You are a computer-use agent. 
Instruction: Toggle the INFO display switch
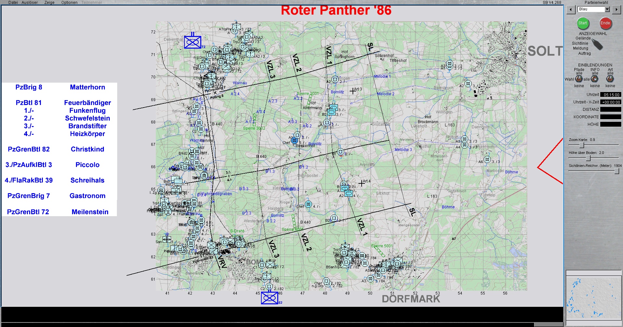(x=594, y=79)
